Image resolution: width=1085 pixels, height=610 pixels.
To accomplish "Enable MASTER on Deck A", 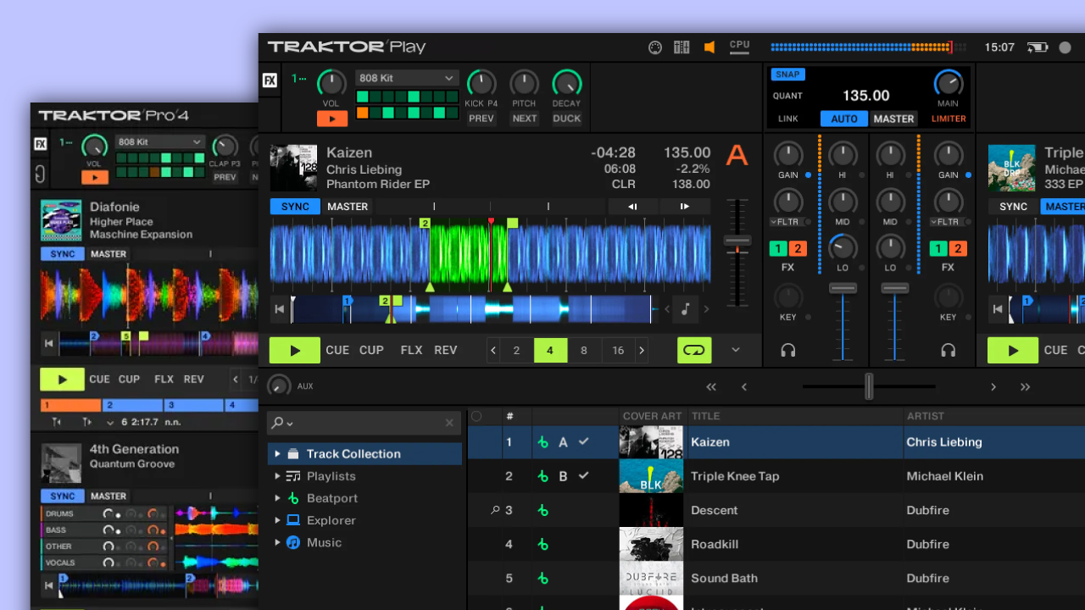I will coord(348,207).
